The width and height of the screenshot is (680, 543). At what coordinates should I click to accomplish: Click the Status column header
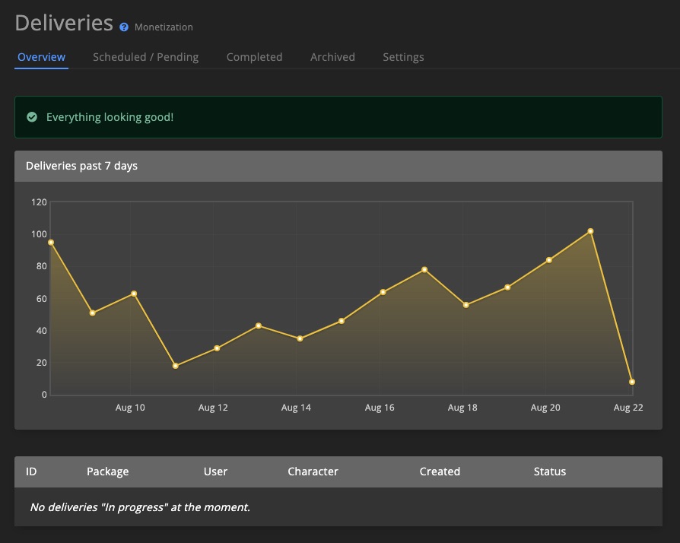(x=550, y=472)
